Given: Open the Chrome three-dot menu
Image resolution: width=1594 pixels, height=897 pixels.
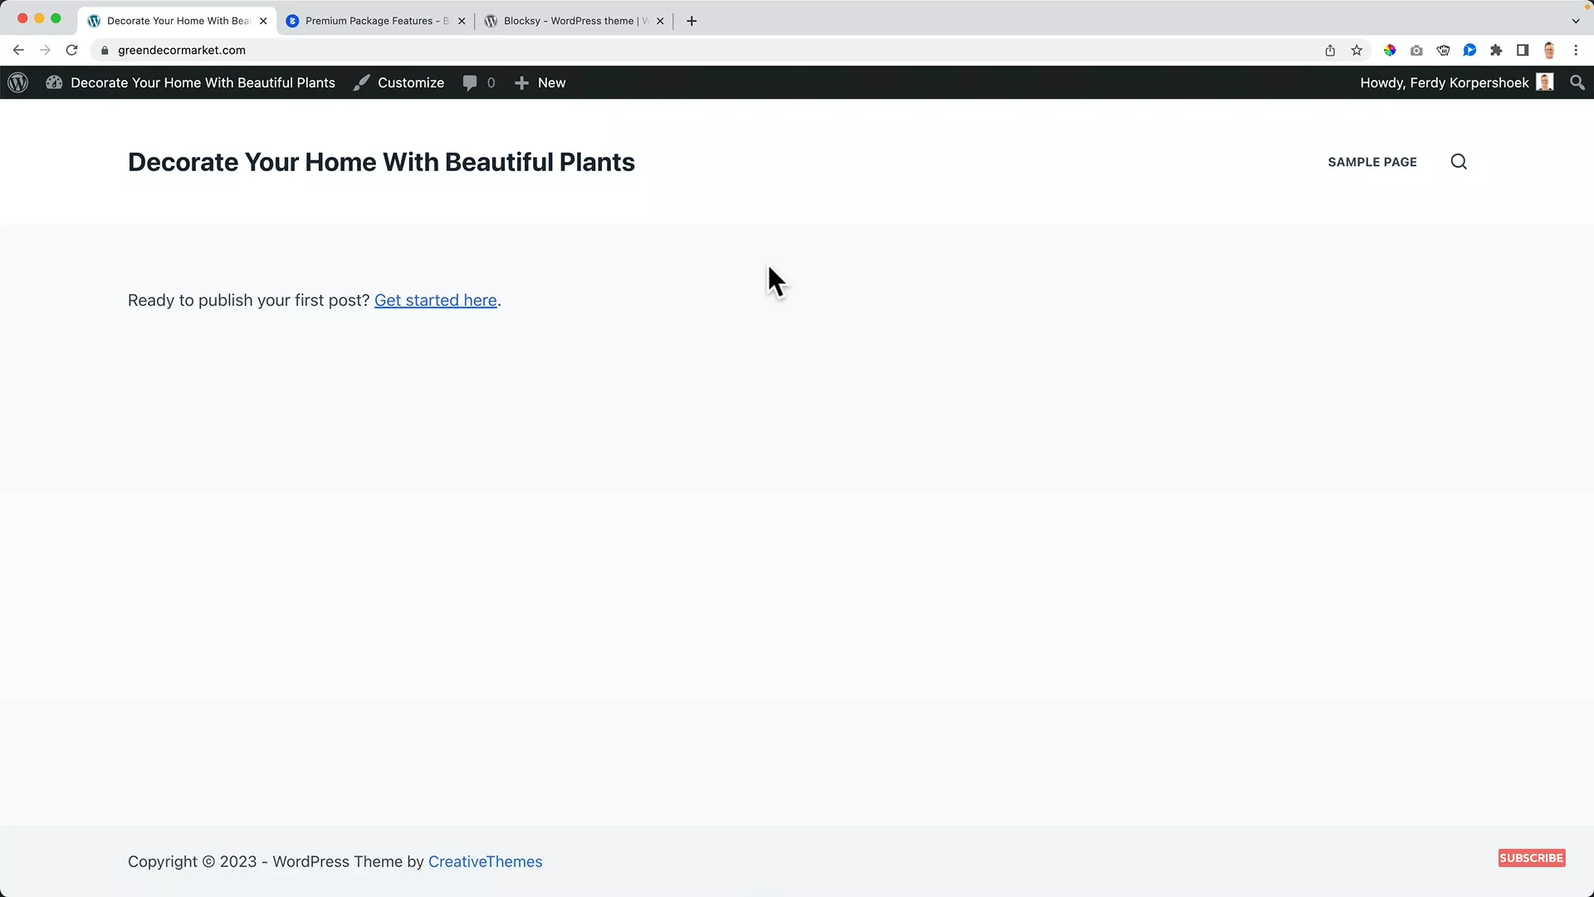Looking at the screenshot, I should pyautogui.click(x=1577, y=50).
